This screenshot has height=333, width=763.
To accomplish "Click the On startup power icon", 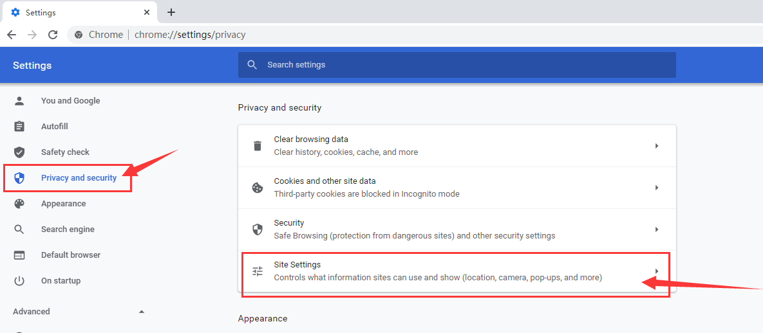I will [19, 281].
